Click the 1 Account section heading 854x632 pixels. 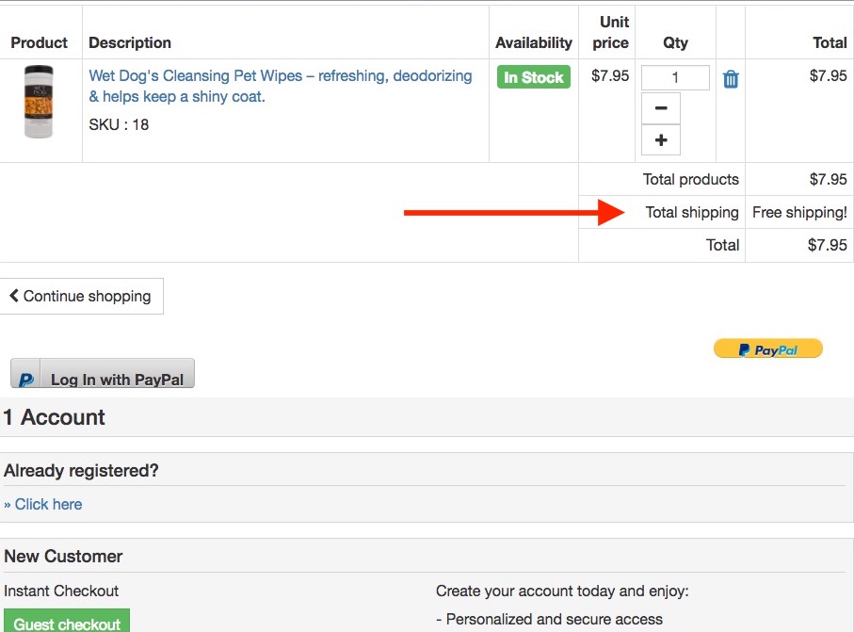click(x=55, y=417)
